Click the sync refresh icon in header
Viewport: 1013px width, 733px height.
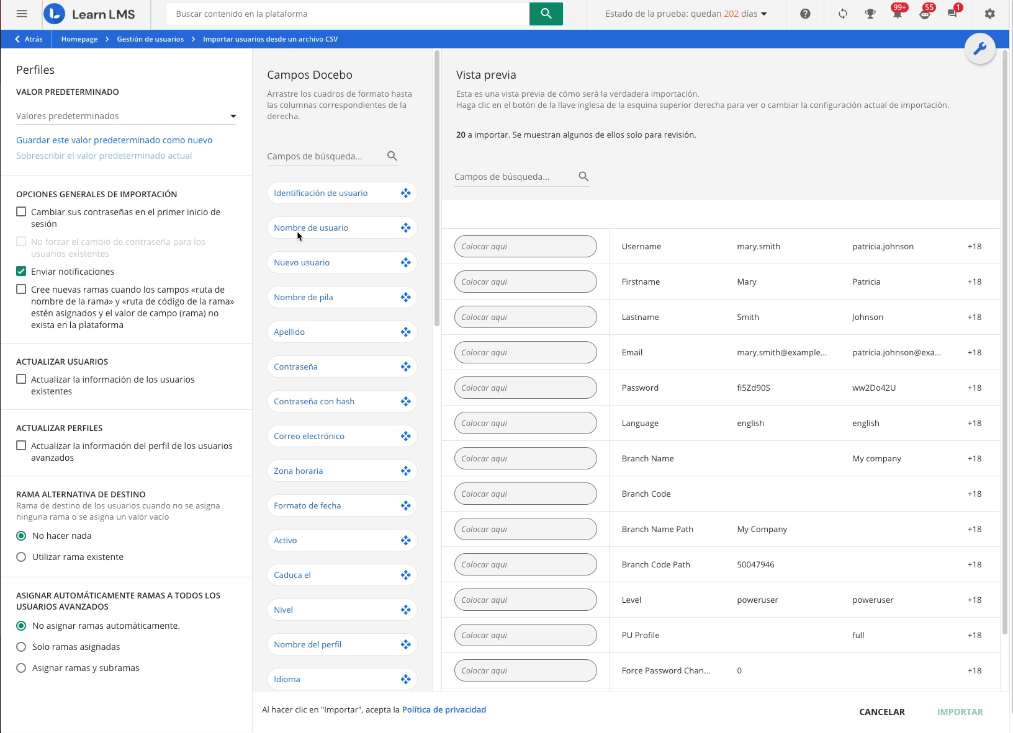point(843,14)
